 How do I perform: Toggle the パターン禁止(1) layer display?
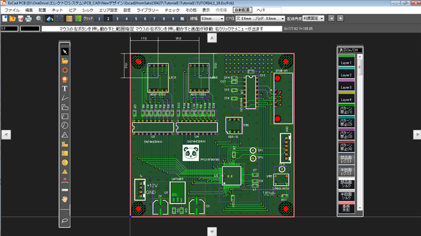346,110
